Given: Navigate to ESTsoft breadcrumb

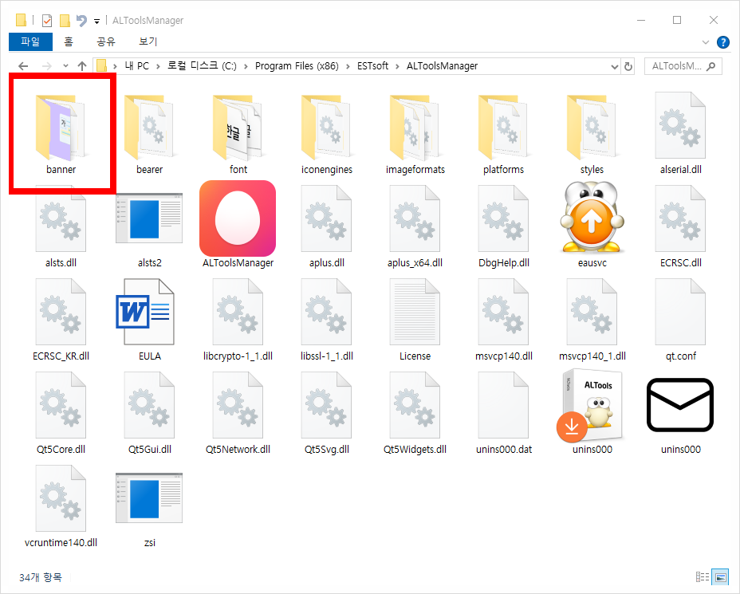Looking at the screenshot, I should (x=373, y=66).
